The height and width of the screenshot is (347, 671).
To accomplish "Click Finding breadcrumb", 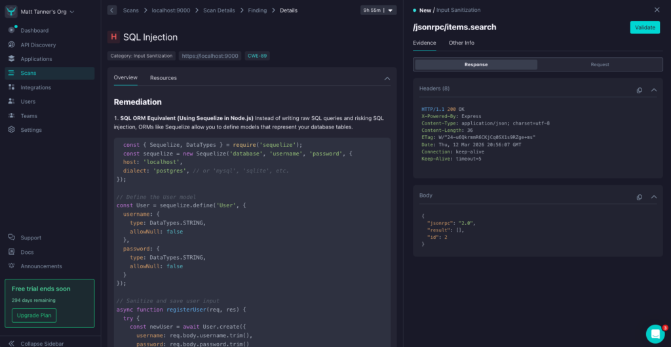I will (258, 10).
